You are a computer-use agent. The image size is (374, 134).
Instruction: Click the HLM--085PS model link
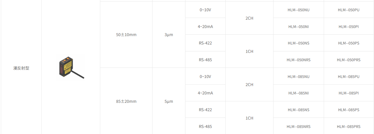(349, 110)
